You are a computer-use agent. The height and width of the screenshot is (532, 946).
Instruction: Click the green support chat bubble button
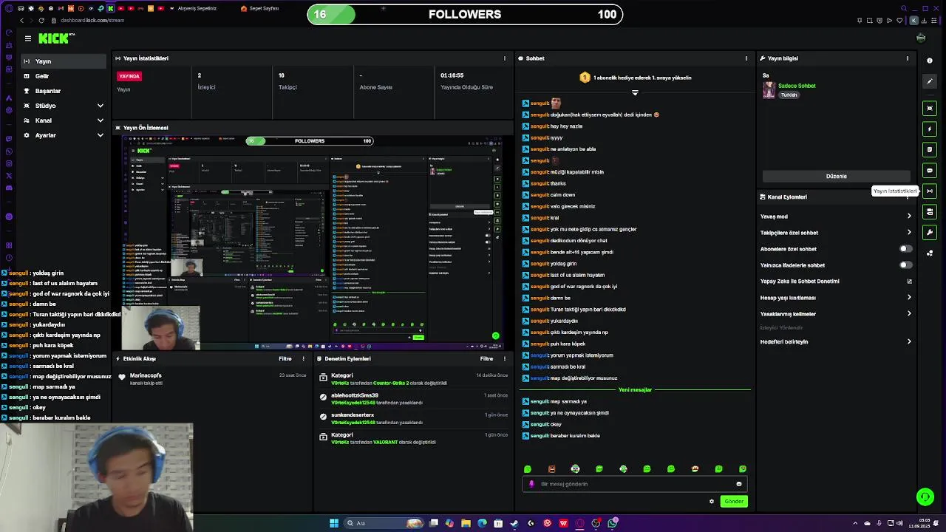point(925,497)
